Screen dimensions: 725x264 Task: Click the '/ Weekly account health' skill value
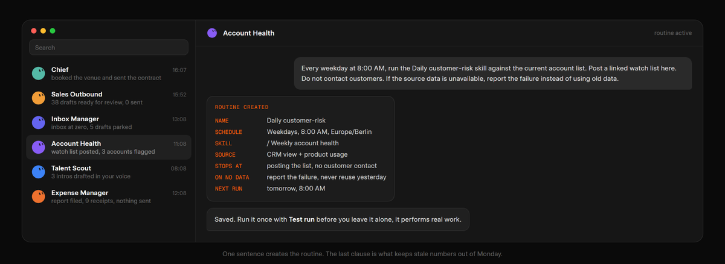tap(303, 143)
